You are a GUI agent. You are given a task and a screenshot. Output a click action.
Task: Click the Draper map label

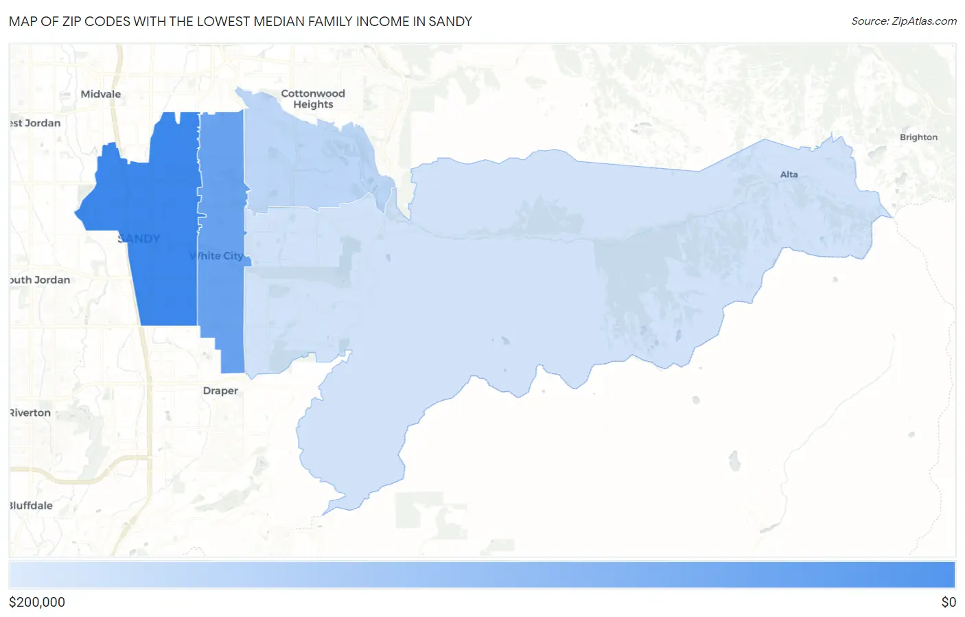(220, 391)
